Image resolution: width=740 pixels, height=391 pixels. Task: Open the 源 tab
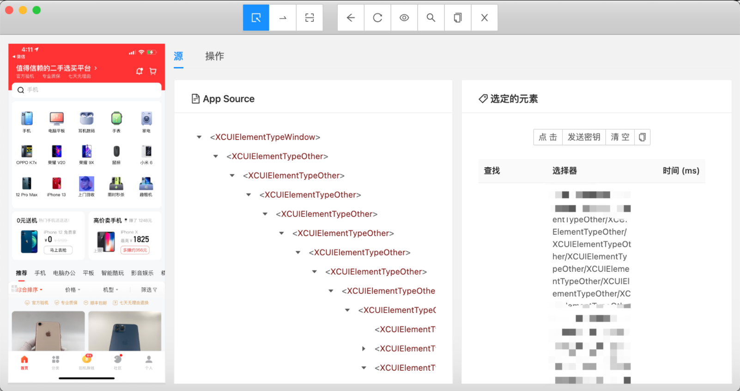[178, 56]
